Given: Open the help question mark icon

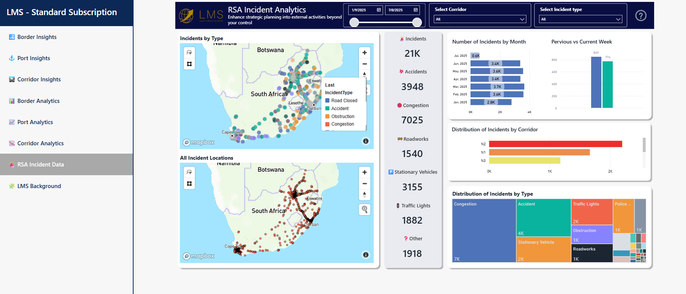Looking at the screenshot, I should pyautogui.click(x=640, y=16).
